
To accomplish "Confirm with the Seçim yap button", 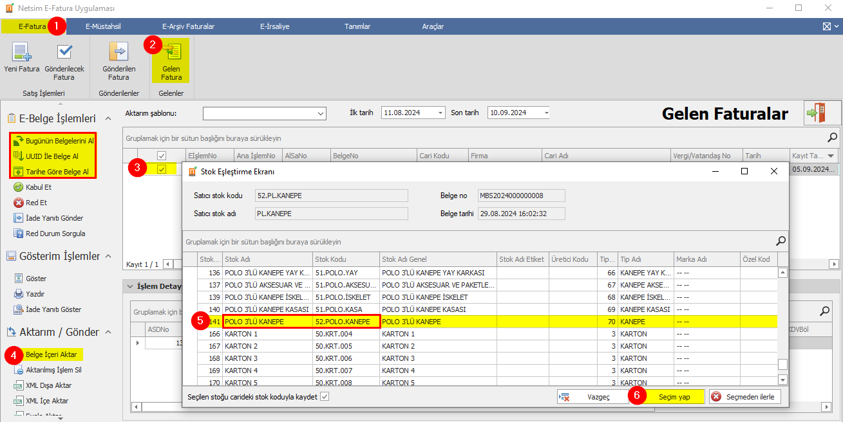I will (667, 397).
